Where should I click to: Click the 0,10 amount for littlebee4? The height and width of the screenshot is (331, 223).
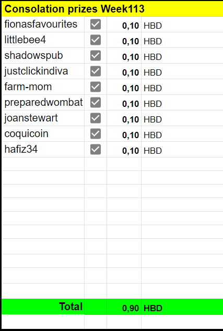pyautogui.click(x=124, y=40)
